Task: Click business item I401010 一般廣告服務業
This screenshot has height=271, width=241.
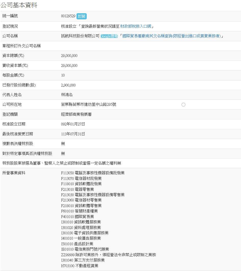Action: pyautogui.click(x=81, y=238)
